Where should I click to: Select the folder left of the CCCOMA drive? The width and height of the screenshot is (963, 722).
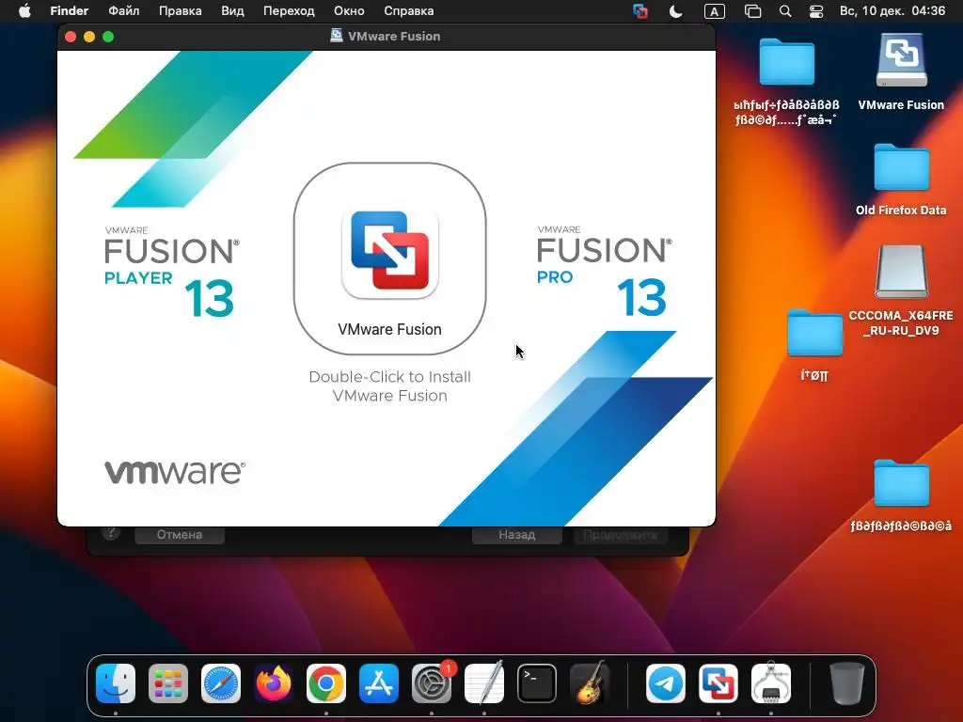pos(814,333)
